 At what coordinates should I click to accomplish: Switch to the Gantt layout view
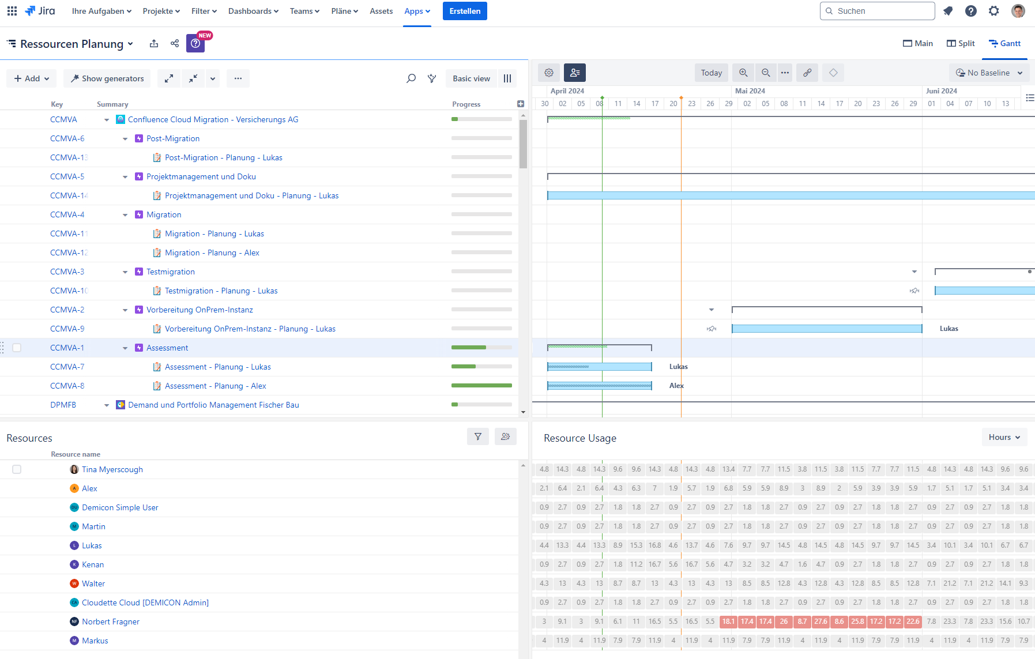coord(1004,43)
